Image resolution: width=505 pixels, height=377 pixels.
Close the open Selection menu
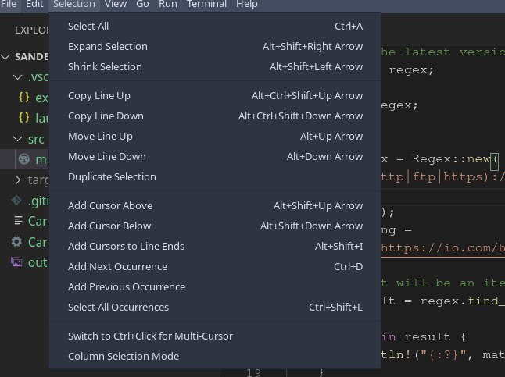click(x=74, y=4)
